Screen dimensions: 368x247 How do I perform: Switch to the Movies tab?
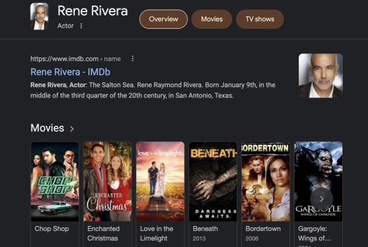tap(212, 19)
